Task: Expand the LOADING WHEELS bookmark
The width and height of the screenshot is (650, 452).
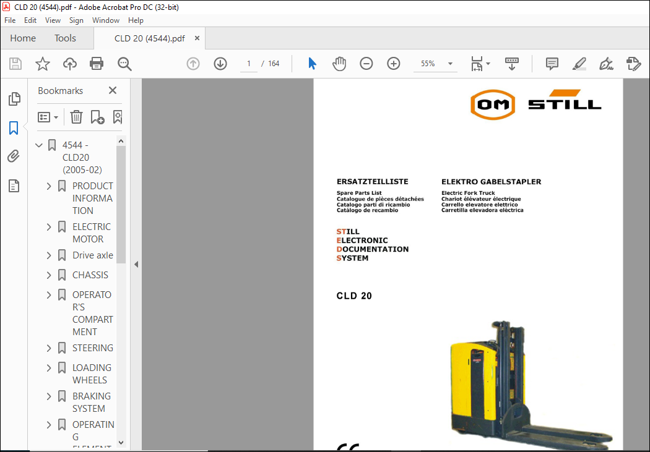Action: click(49, 368)
